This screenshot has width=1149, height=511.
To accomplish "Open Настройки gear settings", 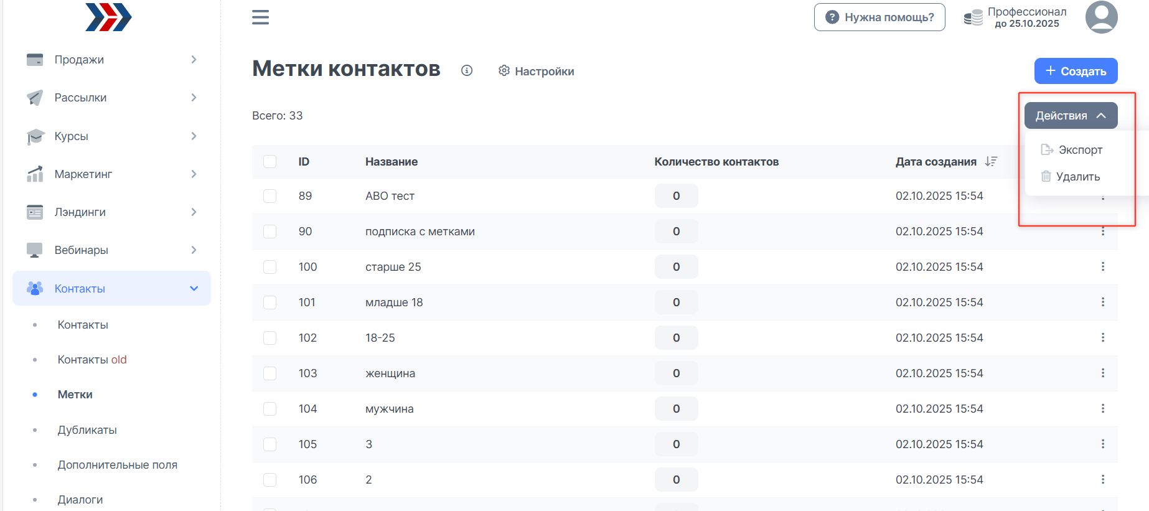I will tap(537, 72).
